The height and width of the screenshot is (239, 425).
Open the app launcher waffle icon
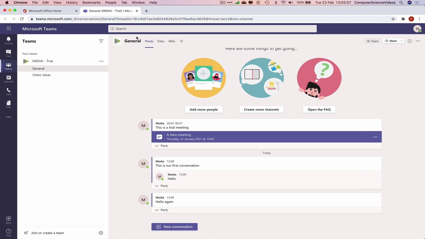click(x=9, y=29)
